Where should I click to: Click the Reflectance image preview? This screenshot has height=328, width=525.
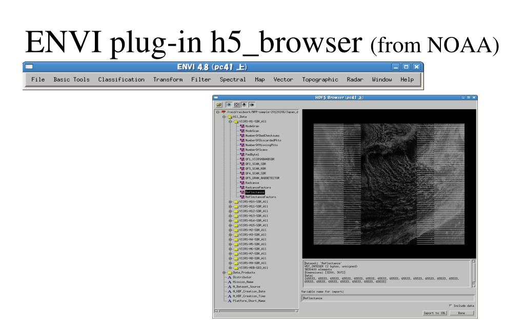(x=389, y=184)
